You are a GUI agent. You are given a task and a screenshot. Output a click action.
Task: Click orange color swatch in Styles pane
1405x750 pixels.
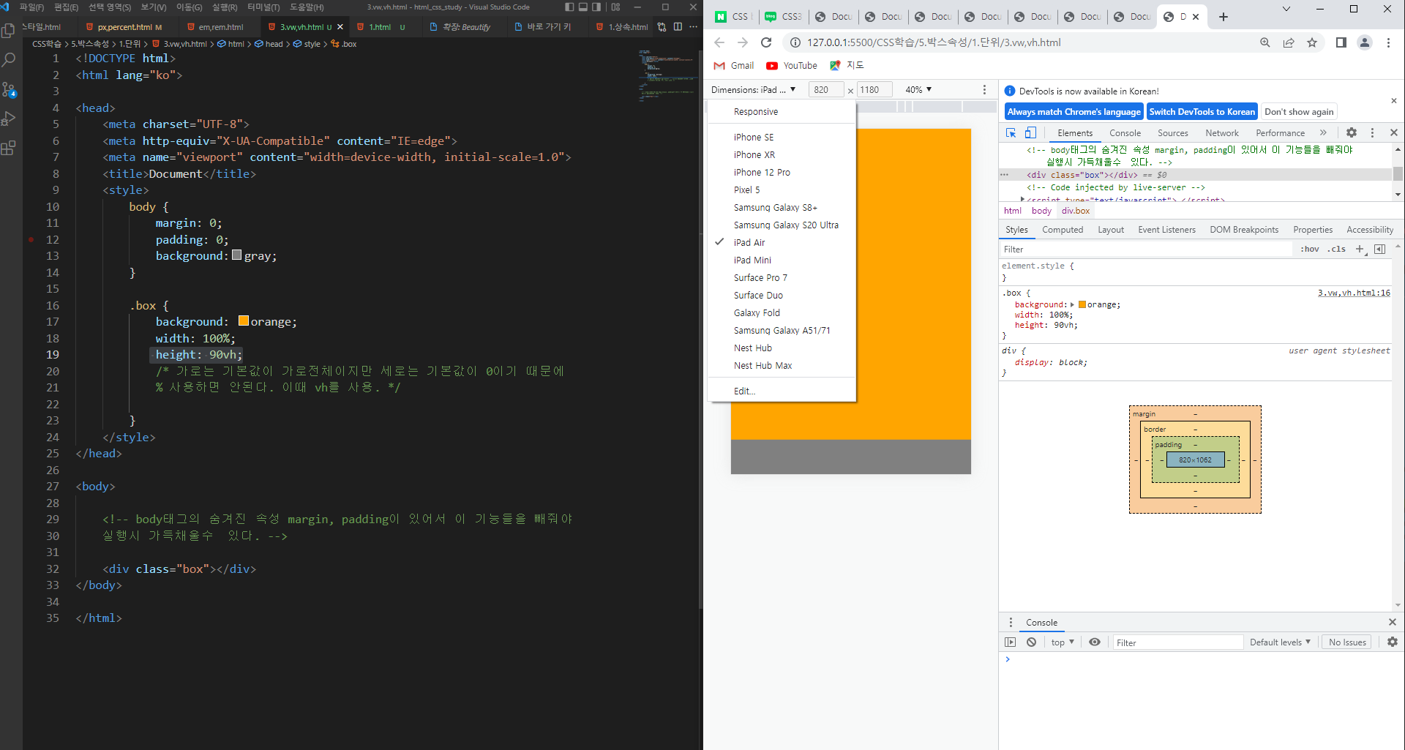1082,304
